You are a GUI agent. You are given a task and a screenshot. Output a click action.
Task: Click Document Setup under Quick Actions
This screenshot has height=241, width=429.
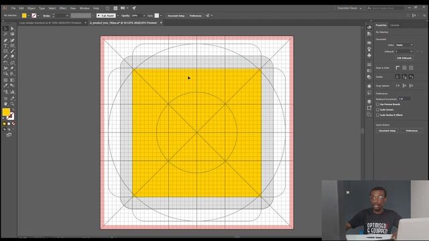pos(387,131)
